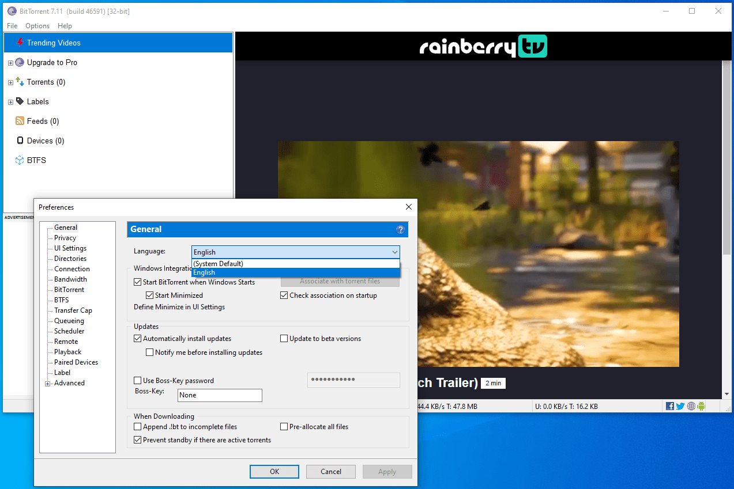Expand the Torrents tree node
Screen dimensions: 734x489
10,82
